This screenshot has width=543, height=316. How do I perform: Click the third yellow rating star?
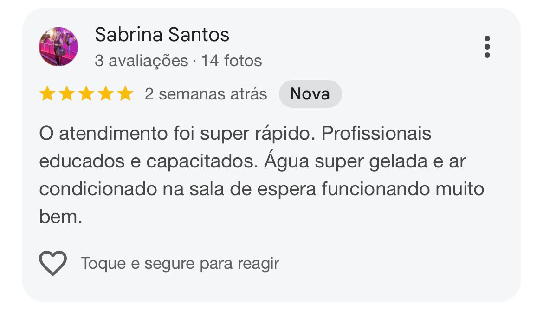pyautogui.click(x=86, y=93)
